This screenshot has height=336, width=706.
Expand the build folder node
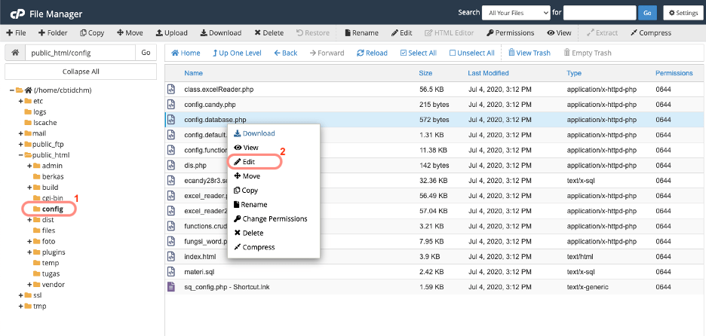[29, 187]
